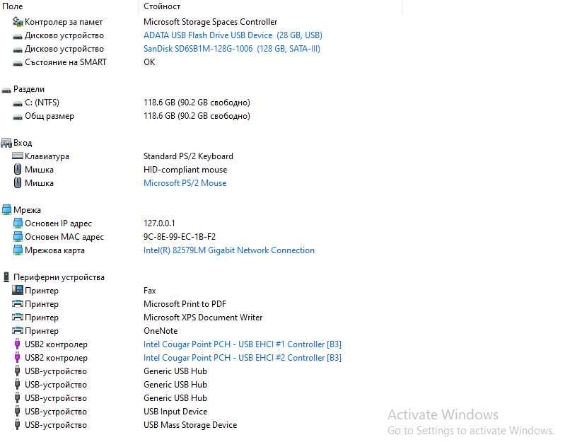Image resolution: width=565 pixels, height=442 pixels.
Task: Open Intel Cougar Point EHCI #1 Controller link
Action: pyautogui.click(x=242, y=344)
